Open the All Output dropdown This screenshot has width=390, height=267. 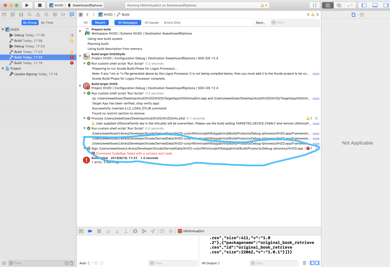click(211, 263)
